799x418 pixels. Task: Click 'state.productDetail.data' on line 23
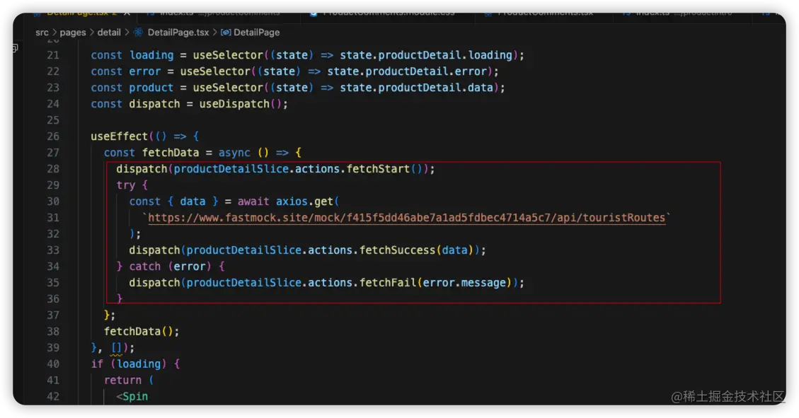pos(416,88)
